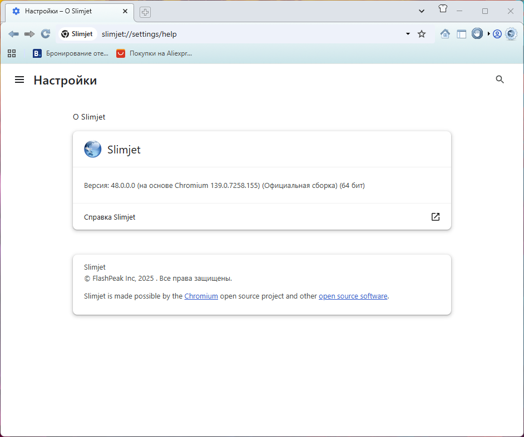Open the skins t-shirt icon
The width and height of the screenshot is (524, 437).
coord(443,9)
